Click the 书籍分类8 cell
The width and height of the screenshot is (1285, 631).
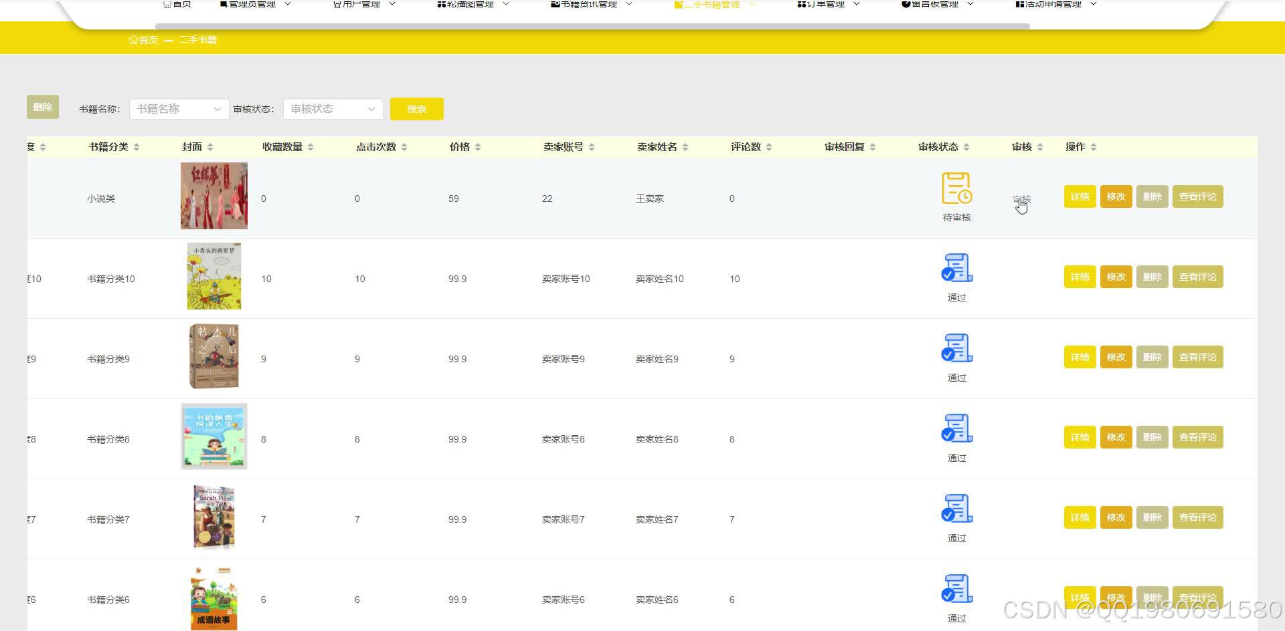[108, 439]
